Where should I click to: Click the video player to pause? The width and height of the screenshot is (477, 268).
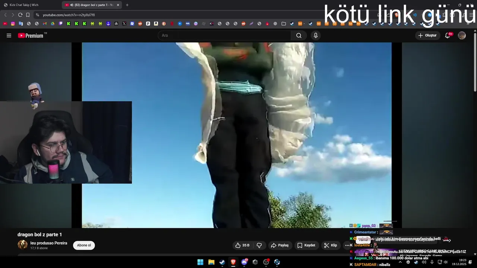[237, 135]
